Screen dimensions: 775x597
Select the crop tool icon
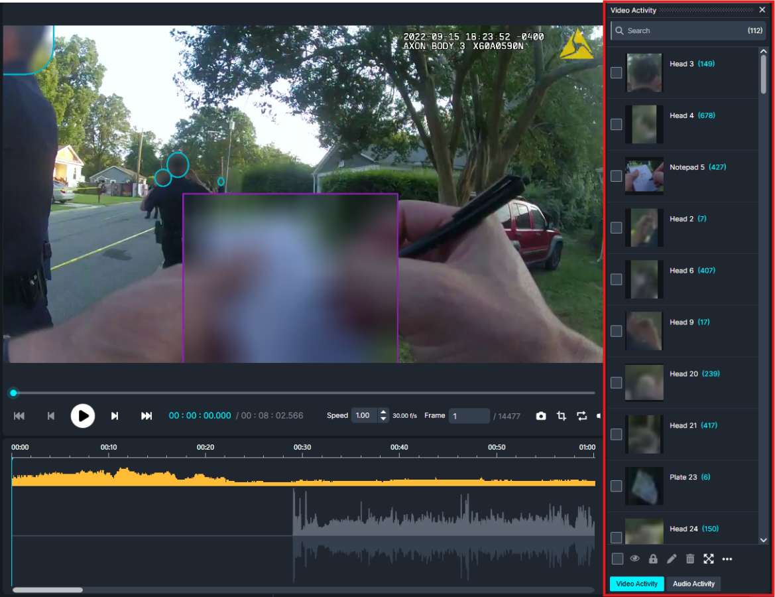tap(562, 416)
